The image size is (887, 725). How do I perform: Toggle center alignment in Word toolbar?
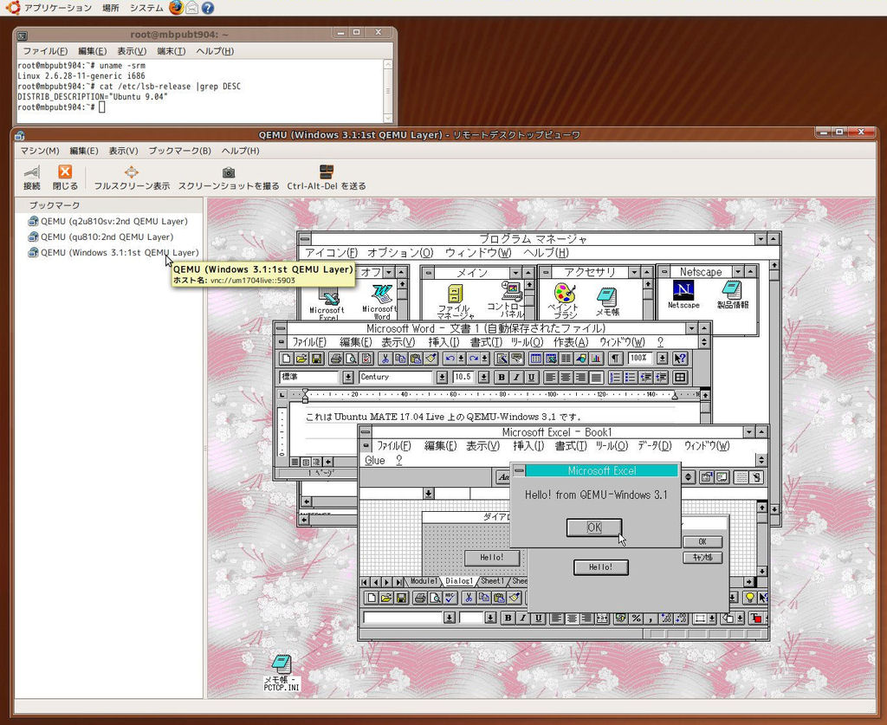pos(566,377)
